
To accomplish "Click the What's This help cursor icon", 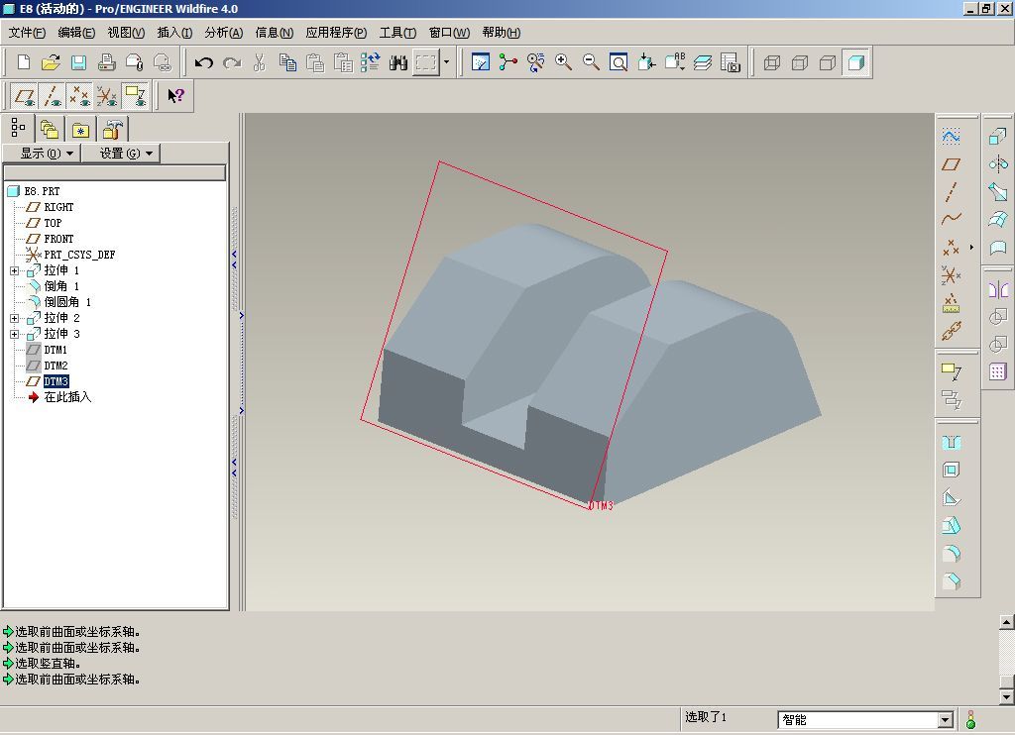I will [175, 96].
